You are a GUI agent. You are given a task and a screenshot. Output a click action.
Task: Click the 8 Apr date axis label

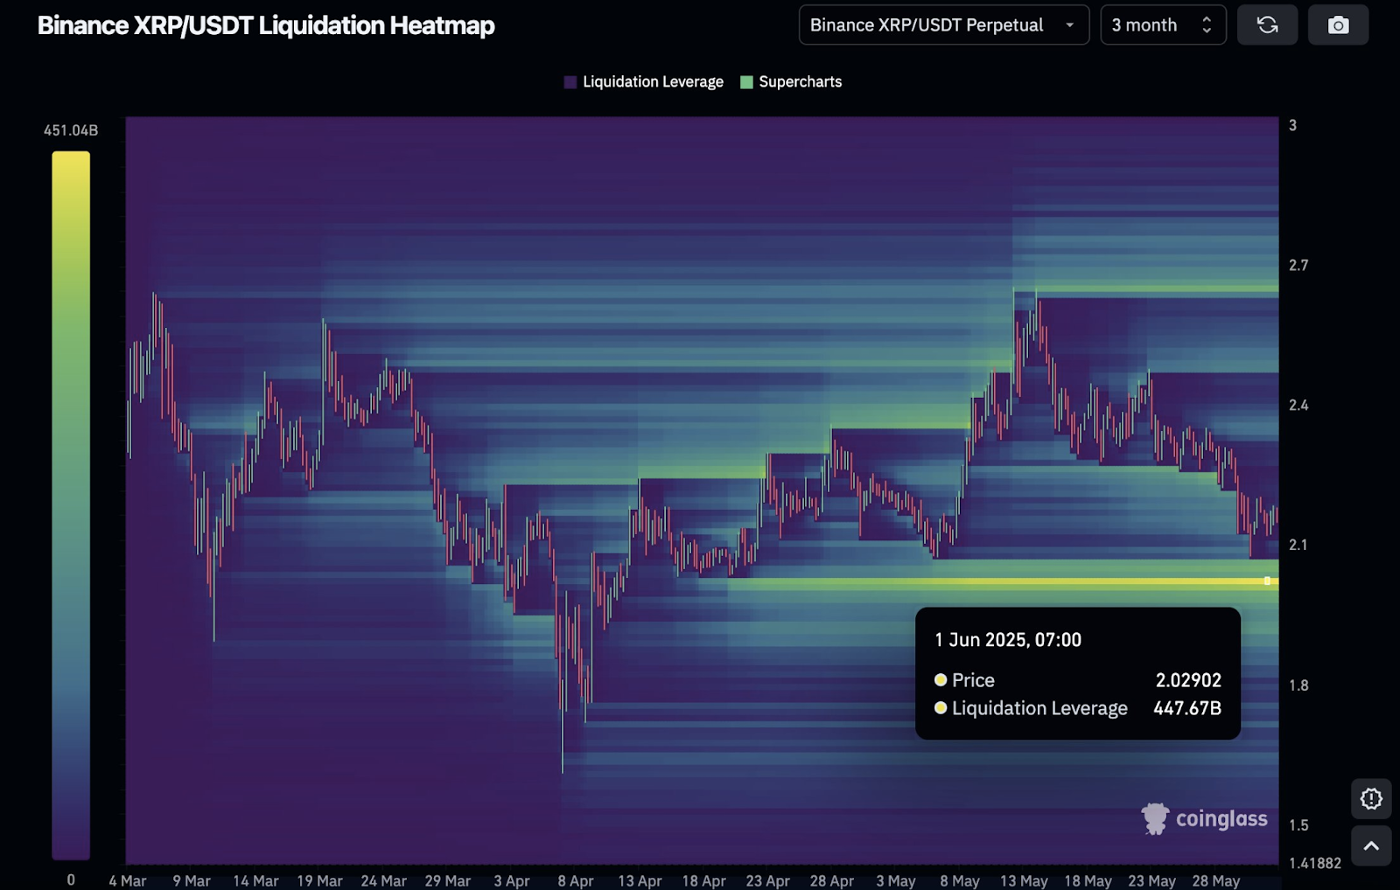[576, 880]
